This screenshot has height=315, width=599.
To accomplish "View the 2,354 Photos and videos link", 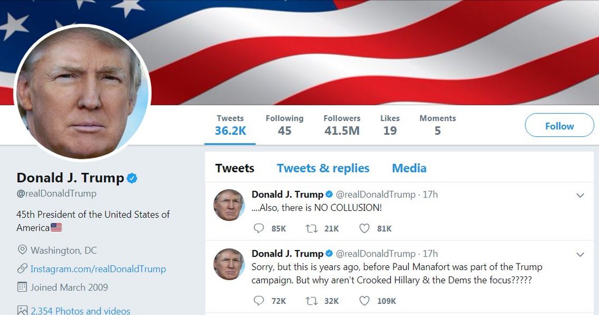I will tap(80, 310).
